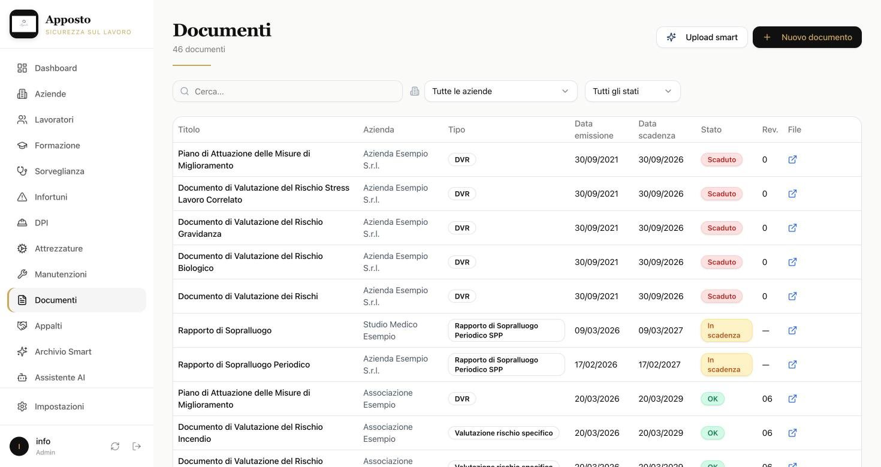Screen dimensions: 881x467
Task: Click the Data scadenza column header
Action: (657, 129)
